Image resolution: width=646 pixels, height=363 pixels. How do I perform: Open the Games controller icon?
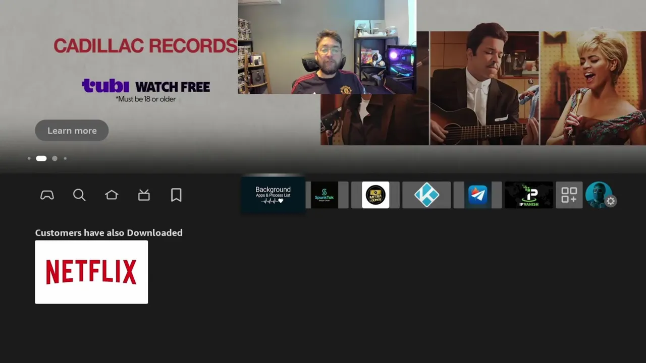tap(47, 195)
